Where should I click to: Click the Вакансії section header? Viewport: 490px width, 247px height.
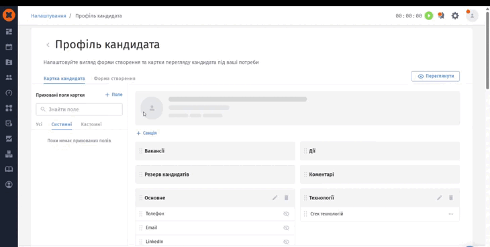pyautogui.click(x=215, y=151)
